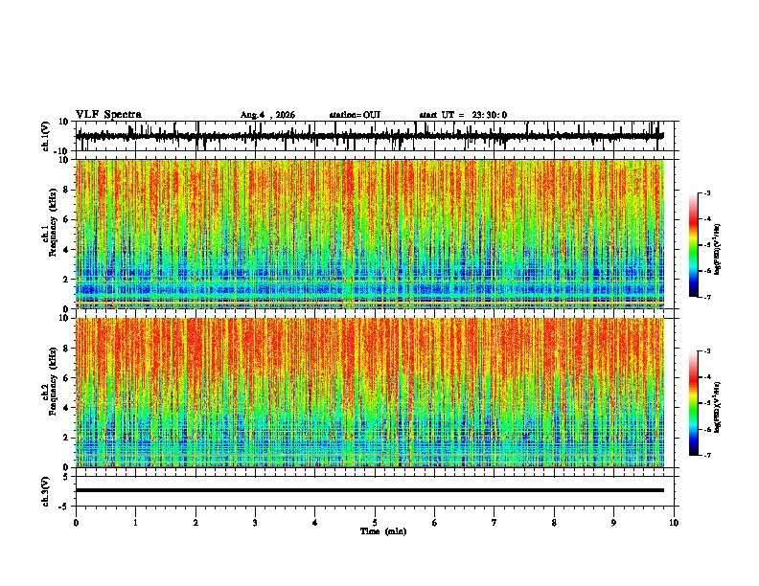Click the "station=OUJ" header label

tap(355, 115)
